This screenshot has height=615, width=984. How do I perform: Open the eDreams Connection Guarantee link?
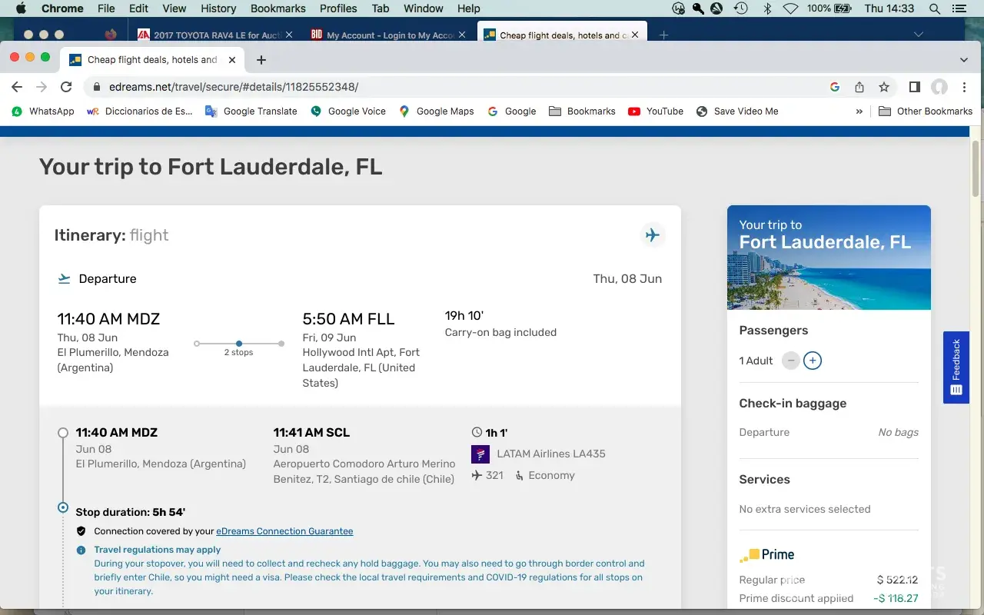point(284,531)
